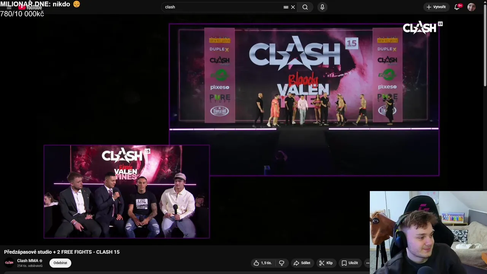The width and height of the screenshot is (487, 274).
Task: Open the YouTube hamburger menu
Action: 9,7
